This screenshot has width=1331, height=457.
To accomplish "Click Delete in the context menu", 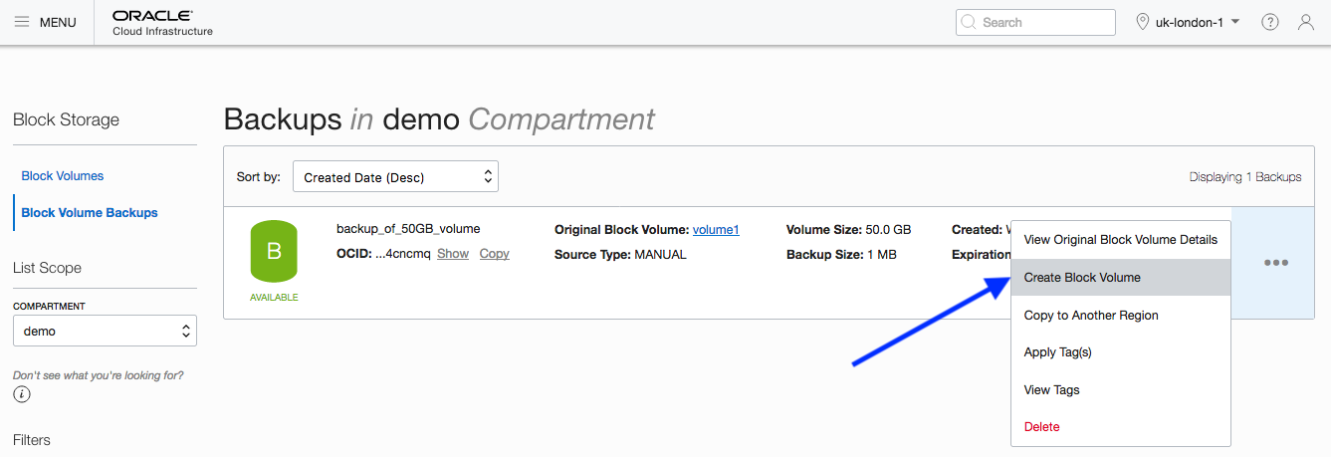I will [x=1041, y=427].
